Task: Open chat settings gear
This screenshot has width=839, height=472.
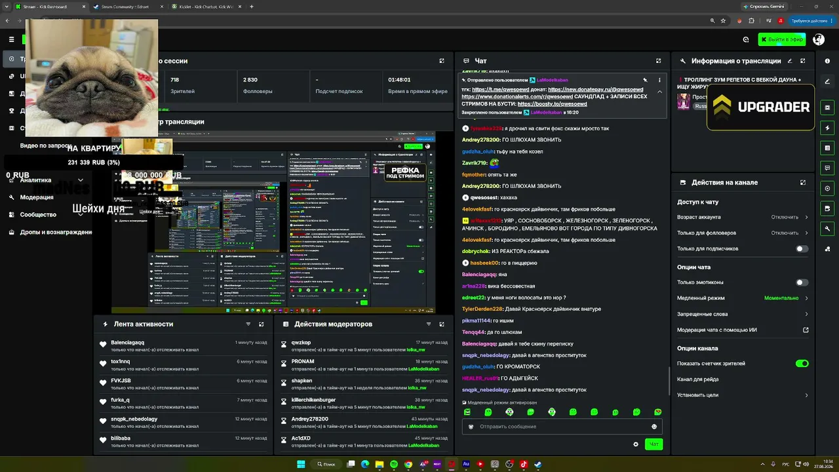Action: pyautogui.click(x=636, y=444)
